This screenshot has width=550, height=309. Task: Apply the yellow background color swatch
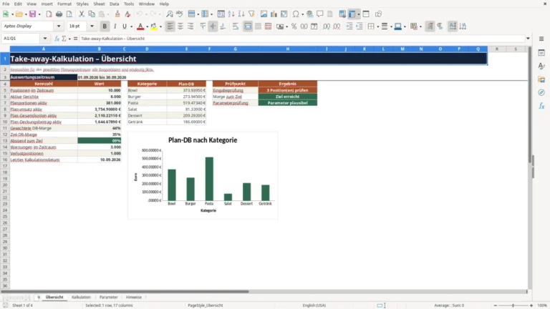pyautogui.click(x=154, y=26)
